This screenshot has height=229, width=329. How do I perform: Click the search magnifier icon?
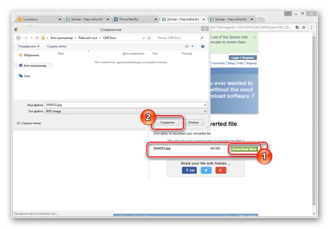point(202,38)
